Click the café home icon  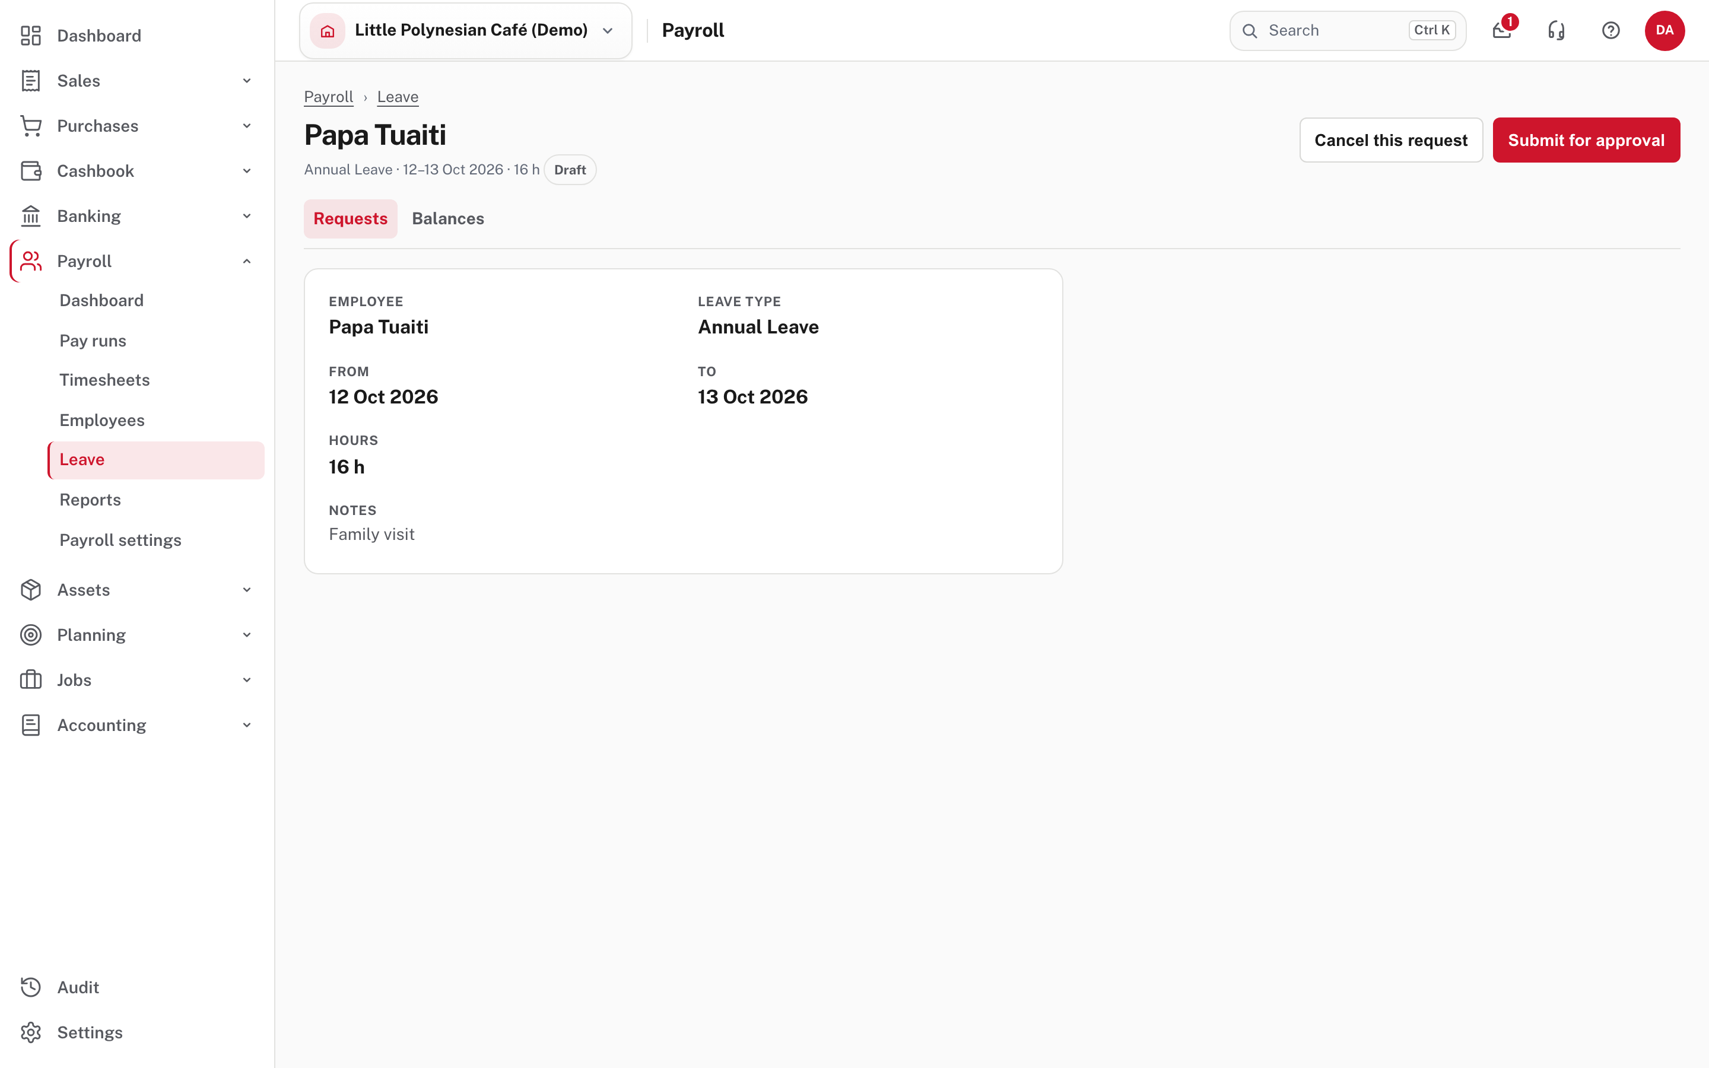[328, 30]
